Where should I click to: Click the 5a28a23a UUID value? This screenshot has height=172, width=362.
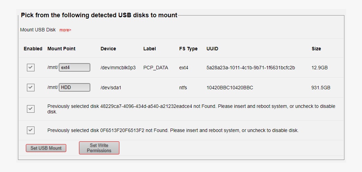coord(251,68)
